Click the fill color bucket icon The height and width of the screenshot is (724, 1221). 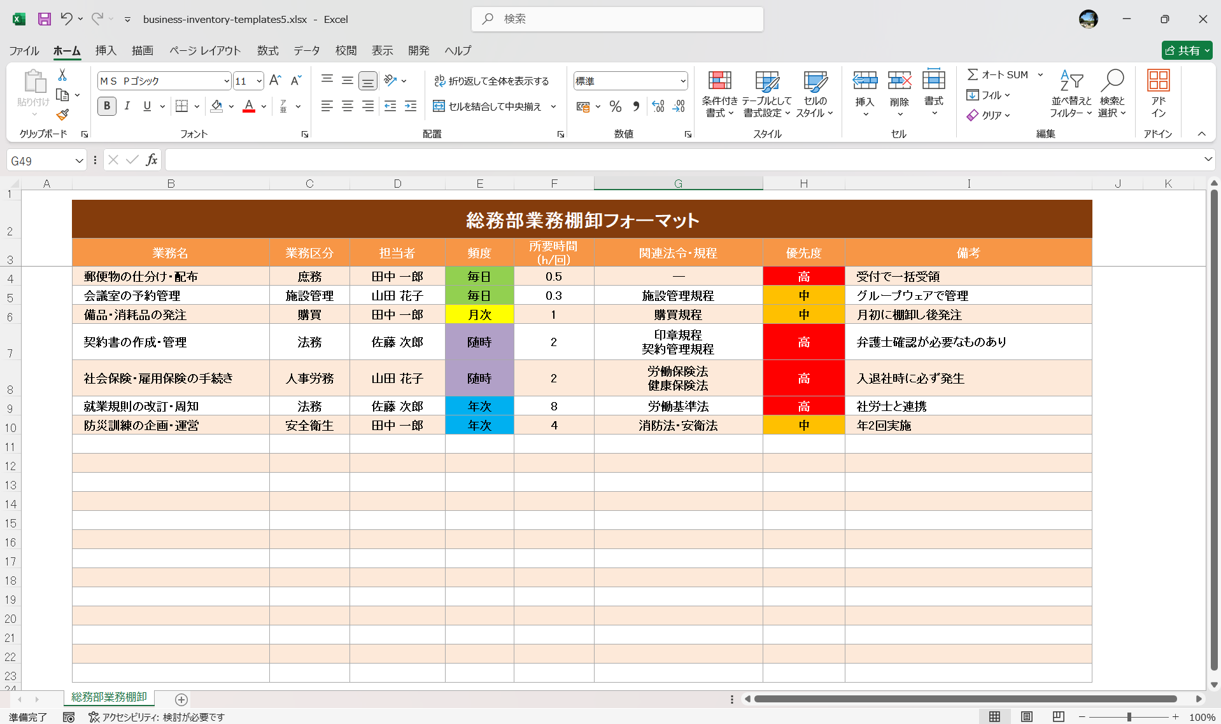click(217, 106)
